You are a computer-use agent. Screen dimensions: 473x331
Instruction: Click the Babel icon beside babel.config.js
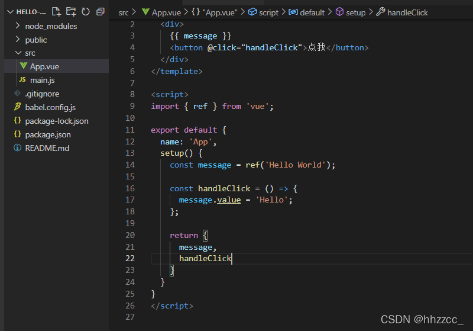(18, 107)
